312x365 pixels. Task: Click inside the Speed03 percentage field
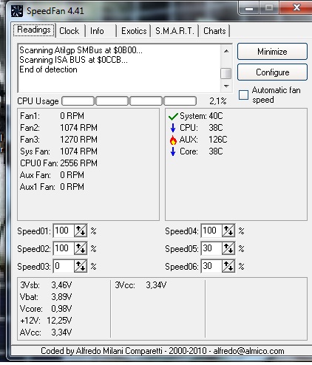[64, 266]
